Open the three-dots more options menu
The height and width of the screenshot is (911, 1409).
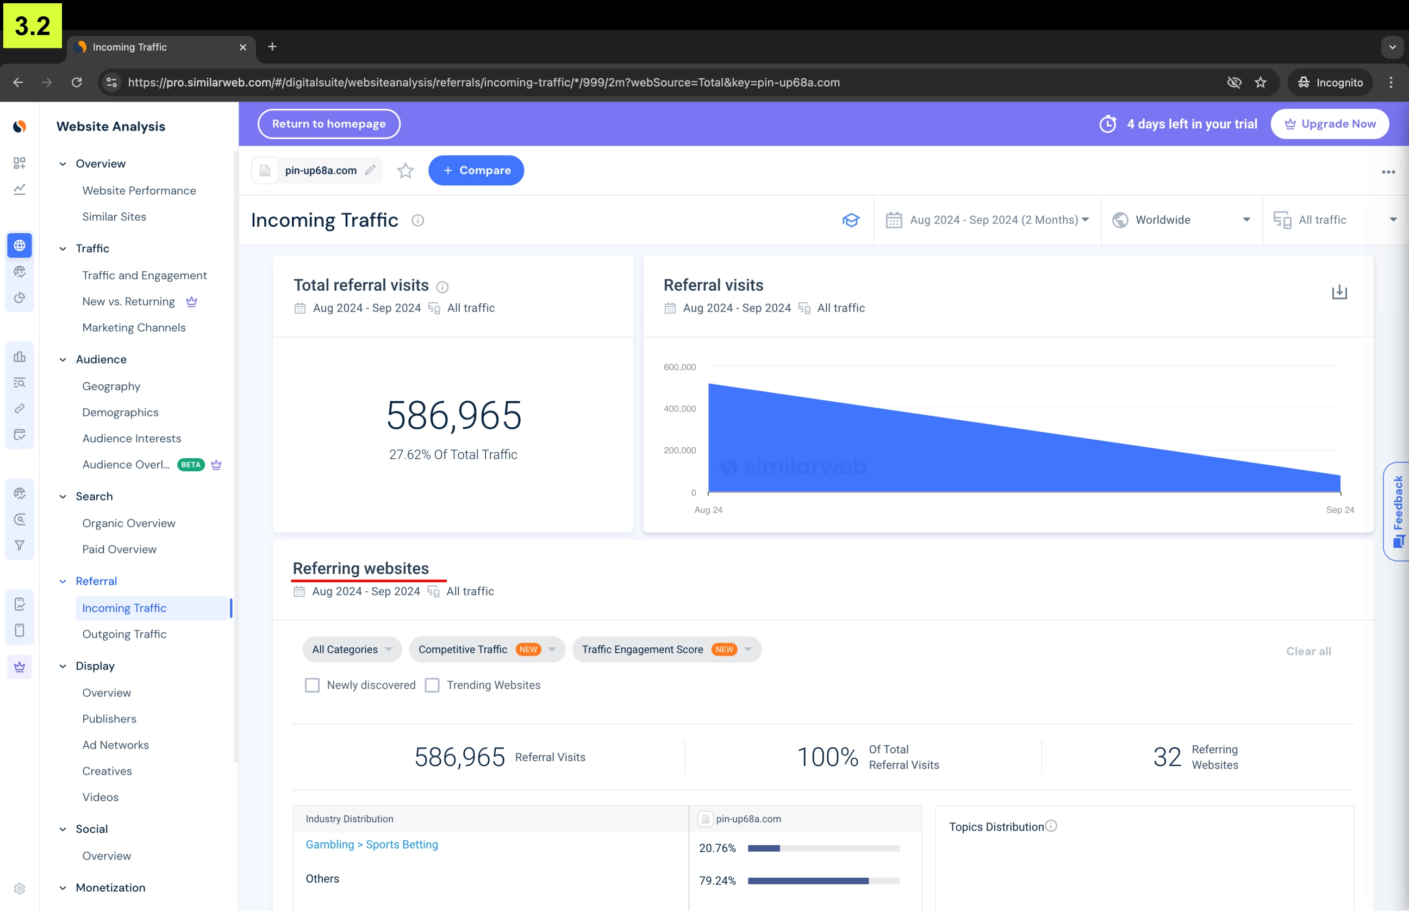pyautogui.click(x=1388, y=172)
